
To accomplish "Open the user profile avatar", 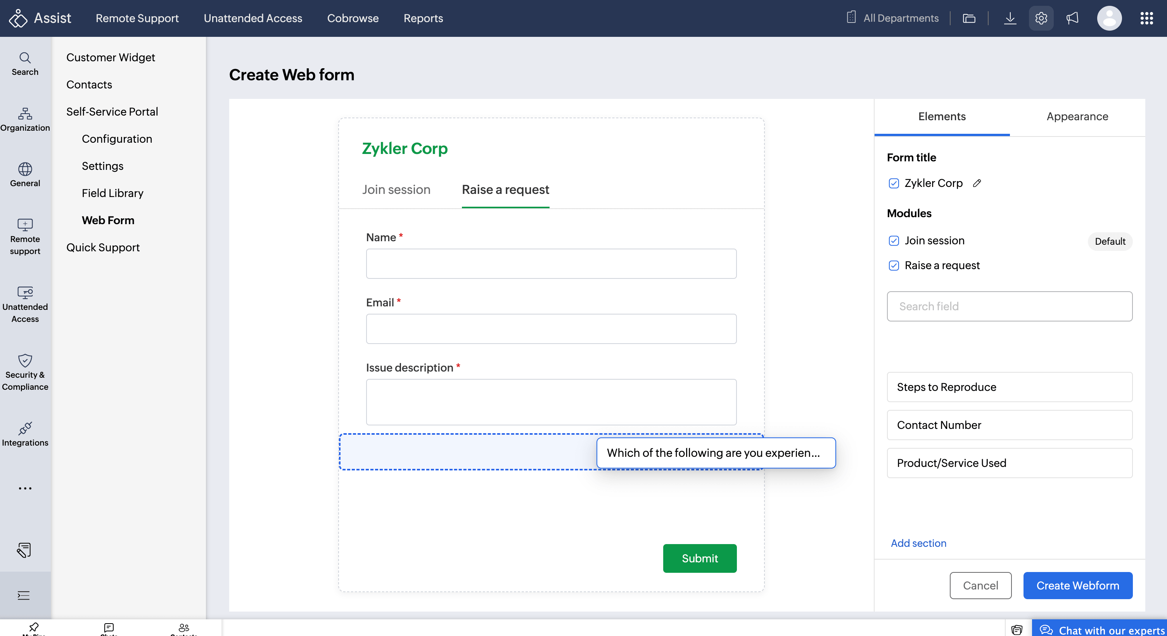I will coord(1109,18).
